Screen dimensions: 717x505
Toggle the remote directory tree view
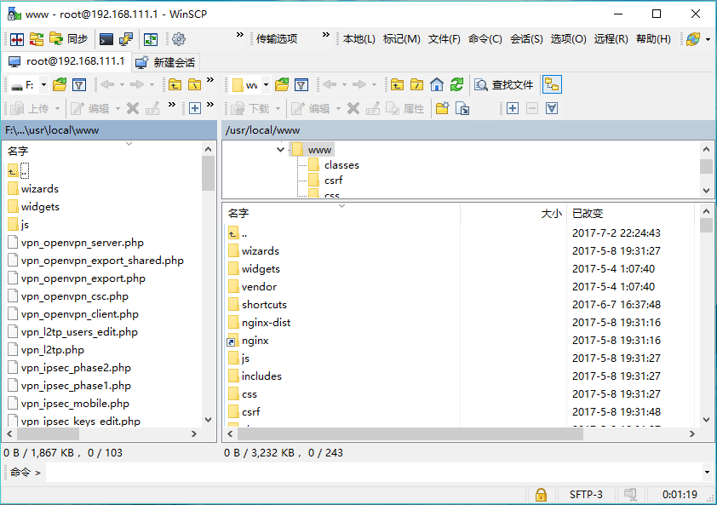pos(552,84)
